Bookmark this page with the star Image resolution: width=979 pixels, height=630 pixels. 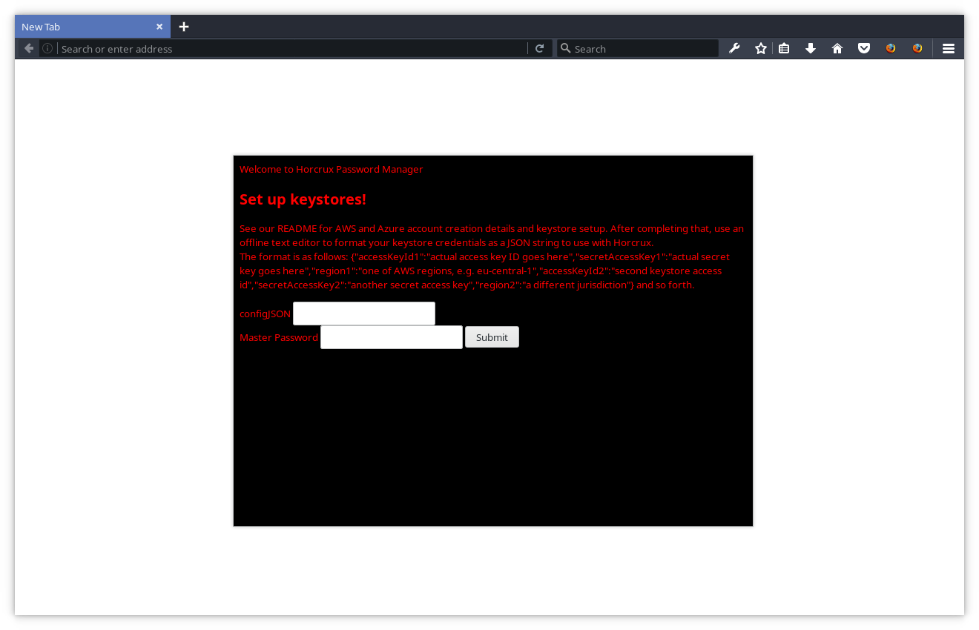[760, 48]
